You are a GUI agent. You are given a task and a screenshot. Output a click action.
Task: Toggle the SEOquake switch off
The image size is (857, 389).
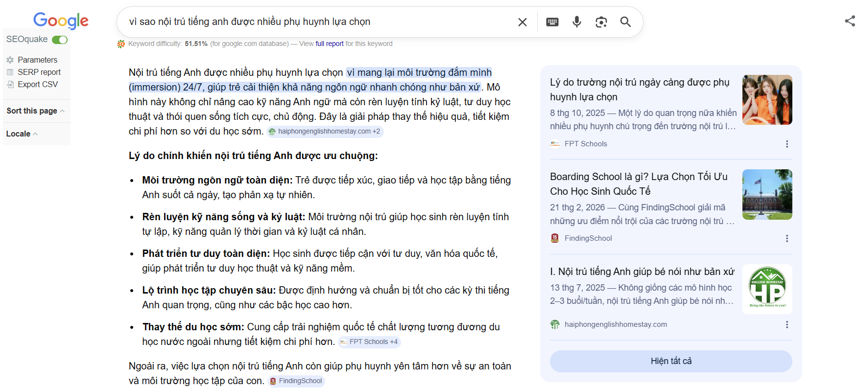point(60,40)
